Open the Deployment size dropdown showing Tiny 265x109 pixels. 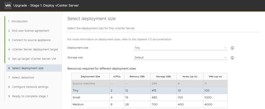[180, 48]
